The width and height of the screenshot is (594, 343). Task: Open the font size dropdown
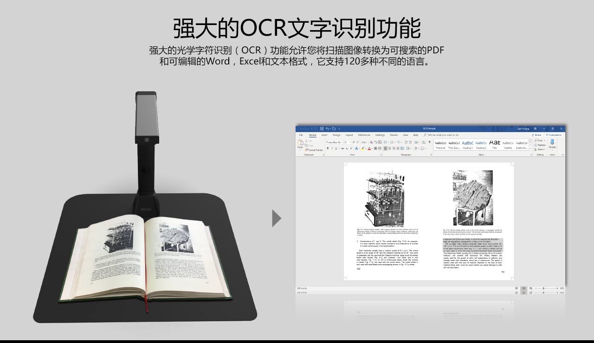click(347, 142)
